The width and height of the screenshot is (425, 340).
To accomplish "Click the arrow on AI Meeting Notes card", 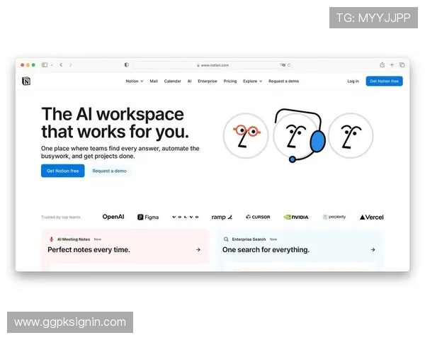I will (198, 249).
